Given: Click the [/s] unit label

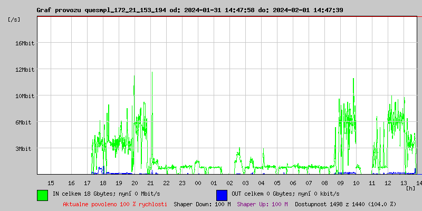Looking at the screenshot, I should [x=15, y=20].
